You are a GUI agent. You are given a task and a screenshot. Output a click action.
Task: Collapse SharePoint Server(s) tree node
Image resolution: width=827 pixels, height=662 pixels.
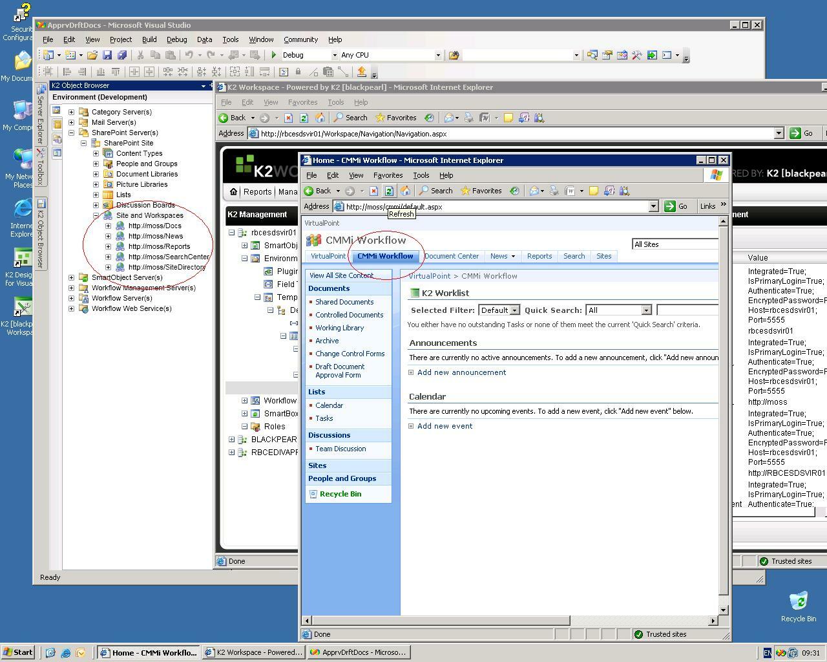[71, 133]
